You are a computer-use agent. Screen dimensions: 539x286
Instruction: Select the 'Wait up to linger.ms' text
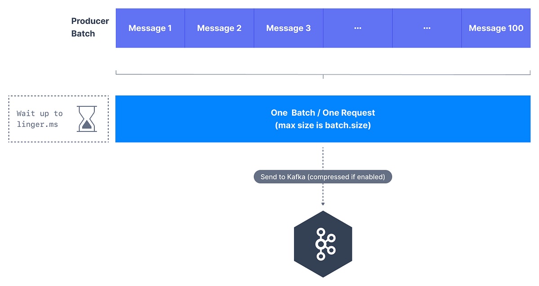40,119
